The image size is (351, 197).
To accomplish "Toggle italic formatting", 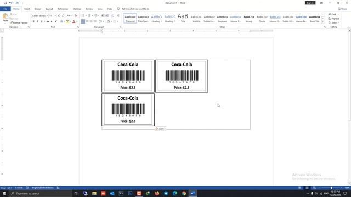I will pyautogui.click(x=37, y=21).
